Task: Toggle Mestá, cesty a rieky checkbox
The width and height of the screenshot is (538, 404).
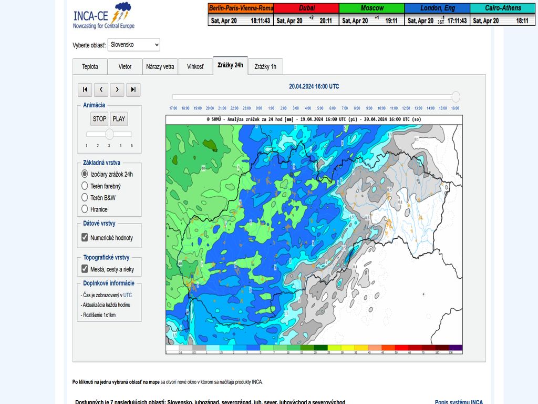Action: tap(85, 269)
